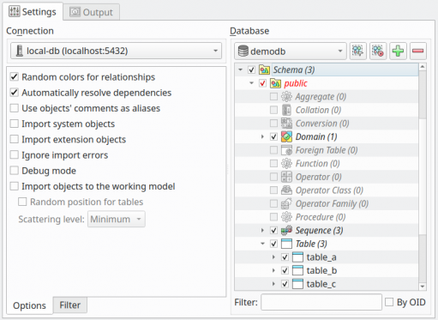Click the tree scrollbar down arrow
Viewport: 438px width, 320px height.
pyautogui.click(x=423, y=287)
